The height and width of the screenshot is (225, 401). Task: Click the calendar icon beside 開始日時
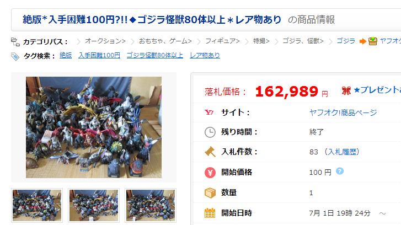[x=210, y=213]
